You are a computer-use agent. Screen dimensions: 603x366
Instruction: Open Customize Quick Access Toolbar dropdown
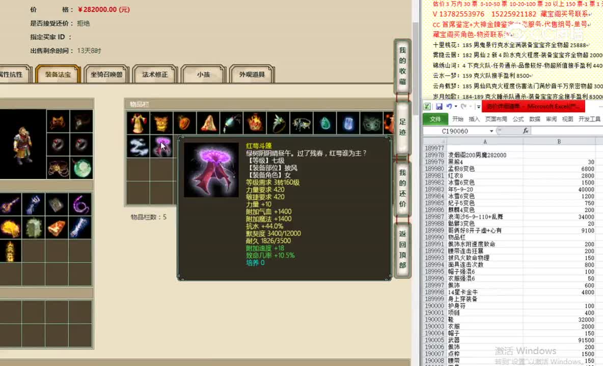pyautogui.click(x=478, y=106)
